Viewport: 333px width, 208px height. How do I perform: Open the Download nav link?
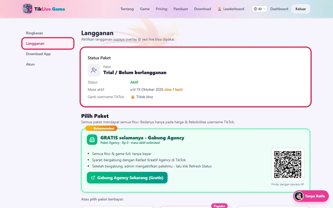[x=203, y=9]
